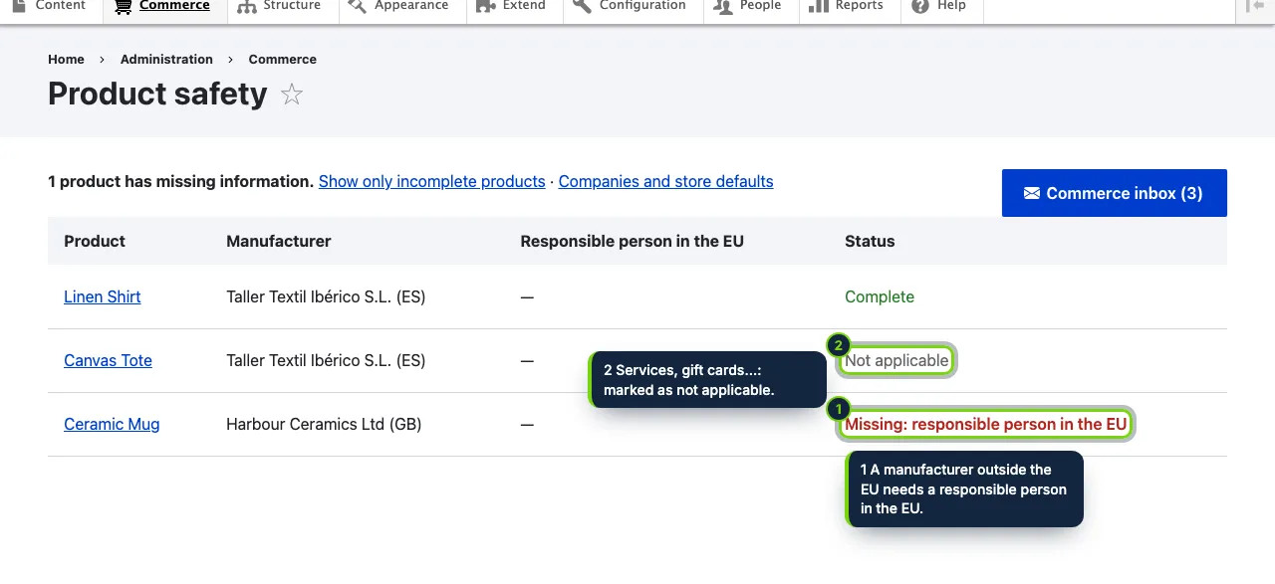Click the Responsible person in the EU header
Viewport: 1275px width, 584px height.
click(632, 242)
